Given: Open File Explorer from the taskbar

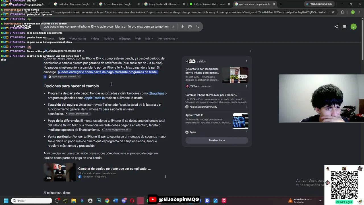Looking at the screenshot, I should [74, 201].
